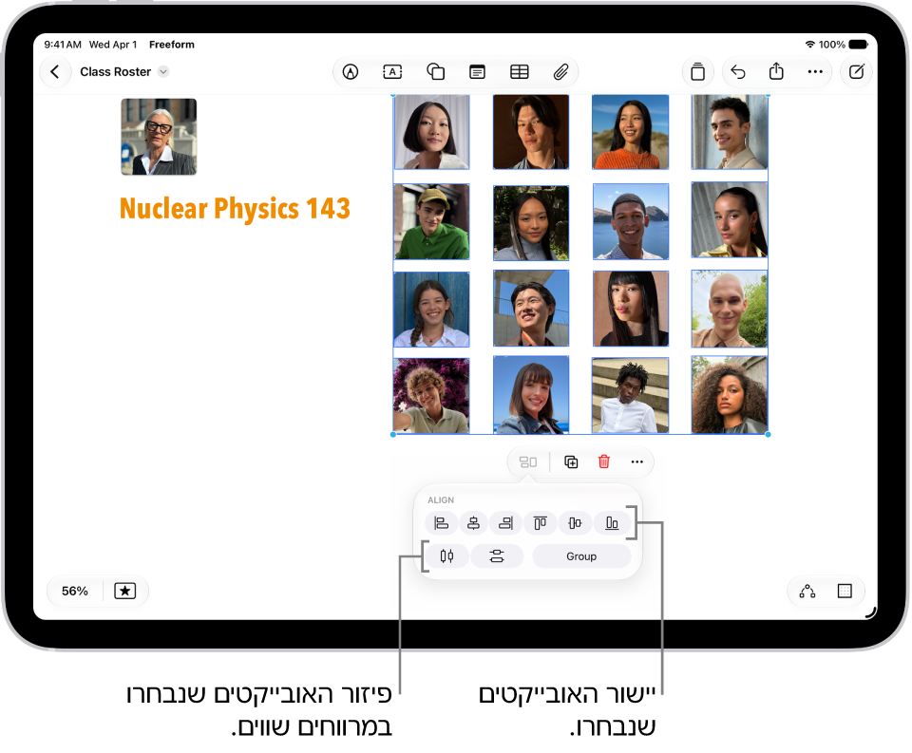Distribute selected objects horizontally
The width and height of the screenshot is (912, 753).
[446, 556]
